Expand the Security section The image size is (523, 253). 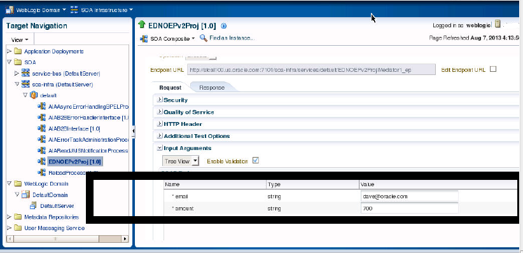click(160, 100)
